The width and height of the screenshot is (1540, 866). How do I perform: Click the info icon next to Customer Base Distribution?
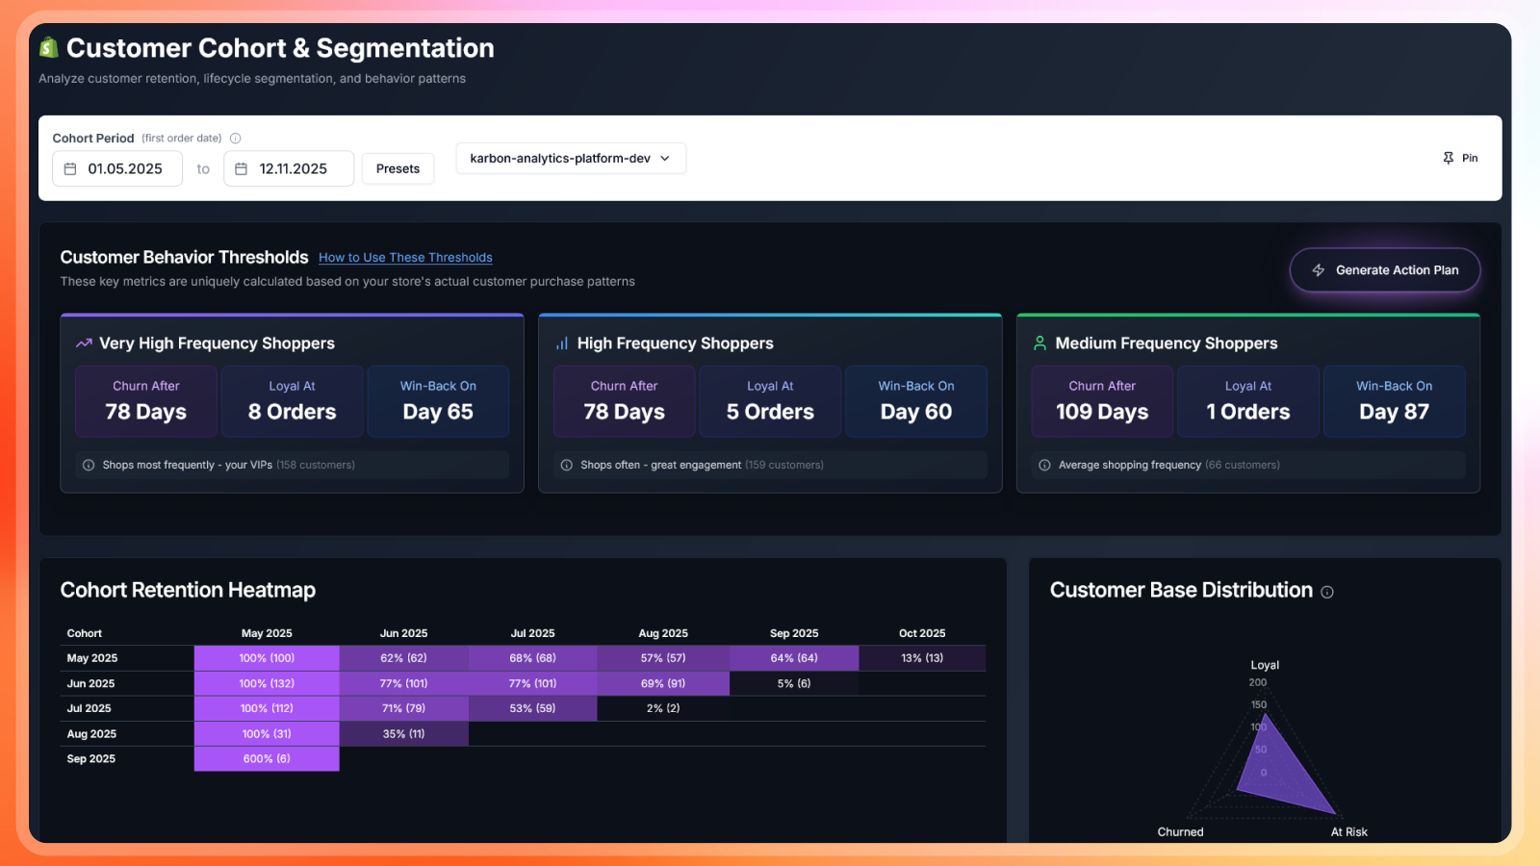point(1328,592)
